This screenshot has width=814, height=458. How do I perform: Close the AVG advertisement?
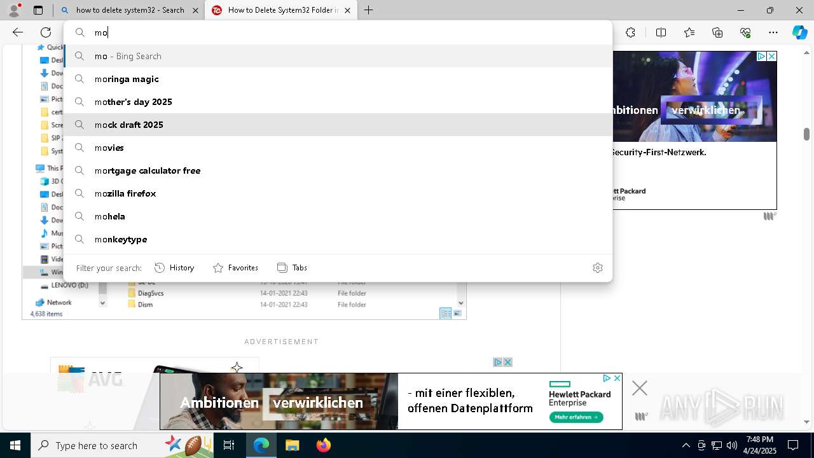507,362
